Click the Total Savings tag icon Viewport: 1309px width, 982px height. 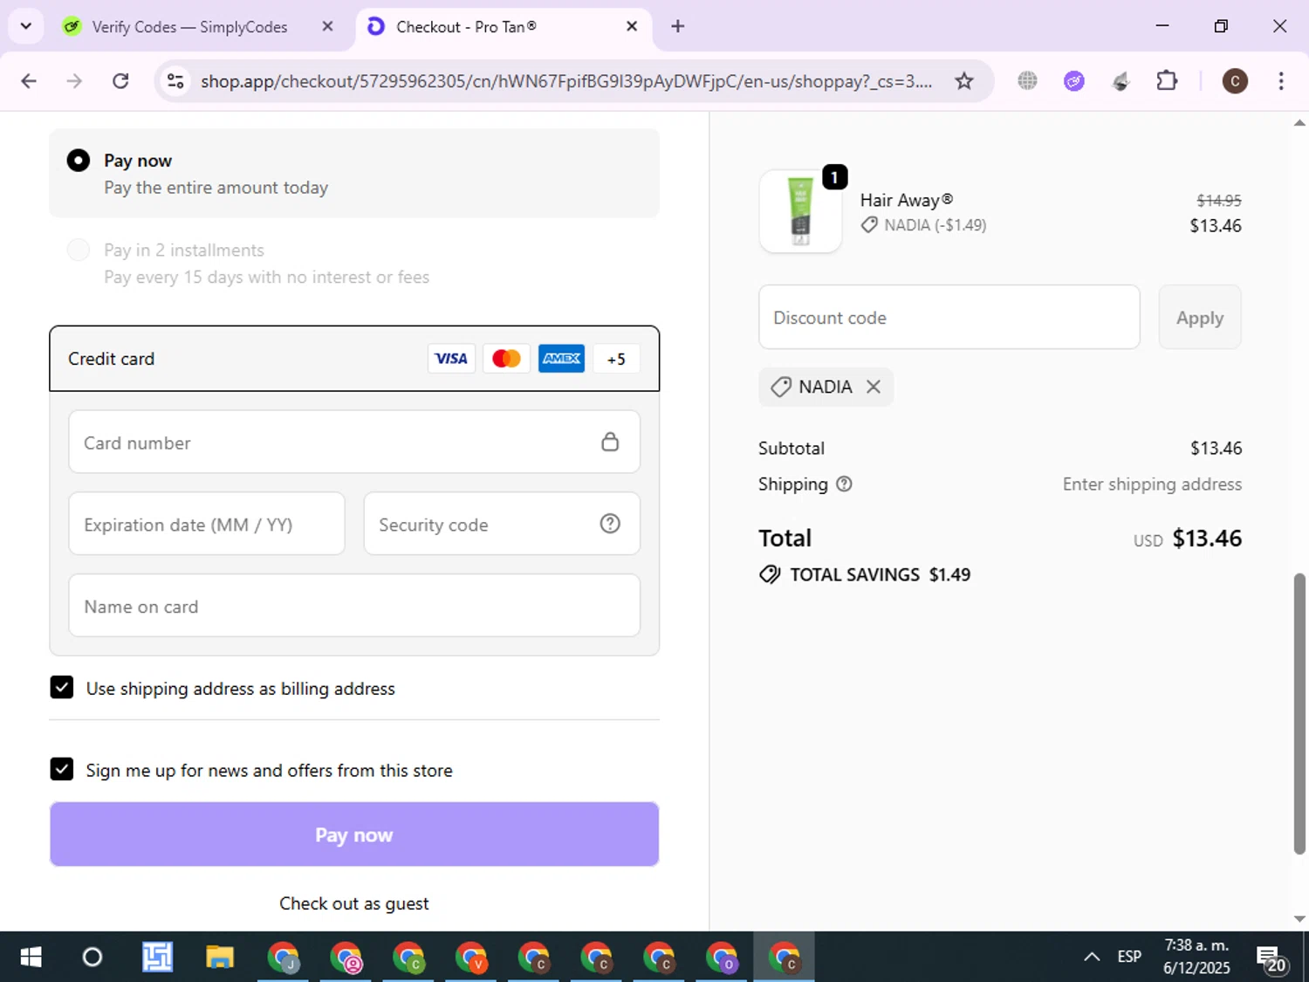point(770,574)
